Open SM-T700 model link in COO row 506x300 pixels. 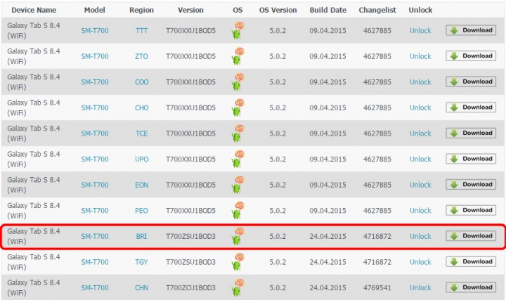coord(95,82)
